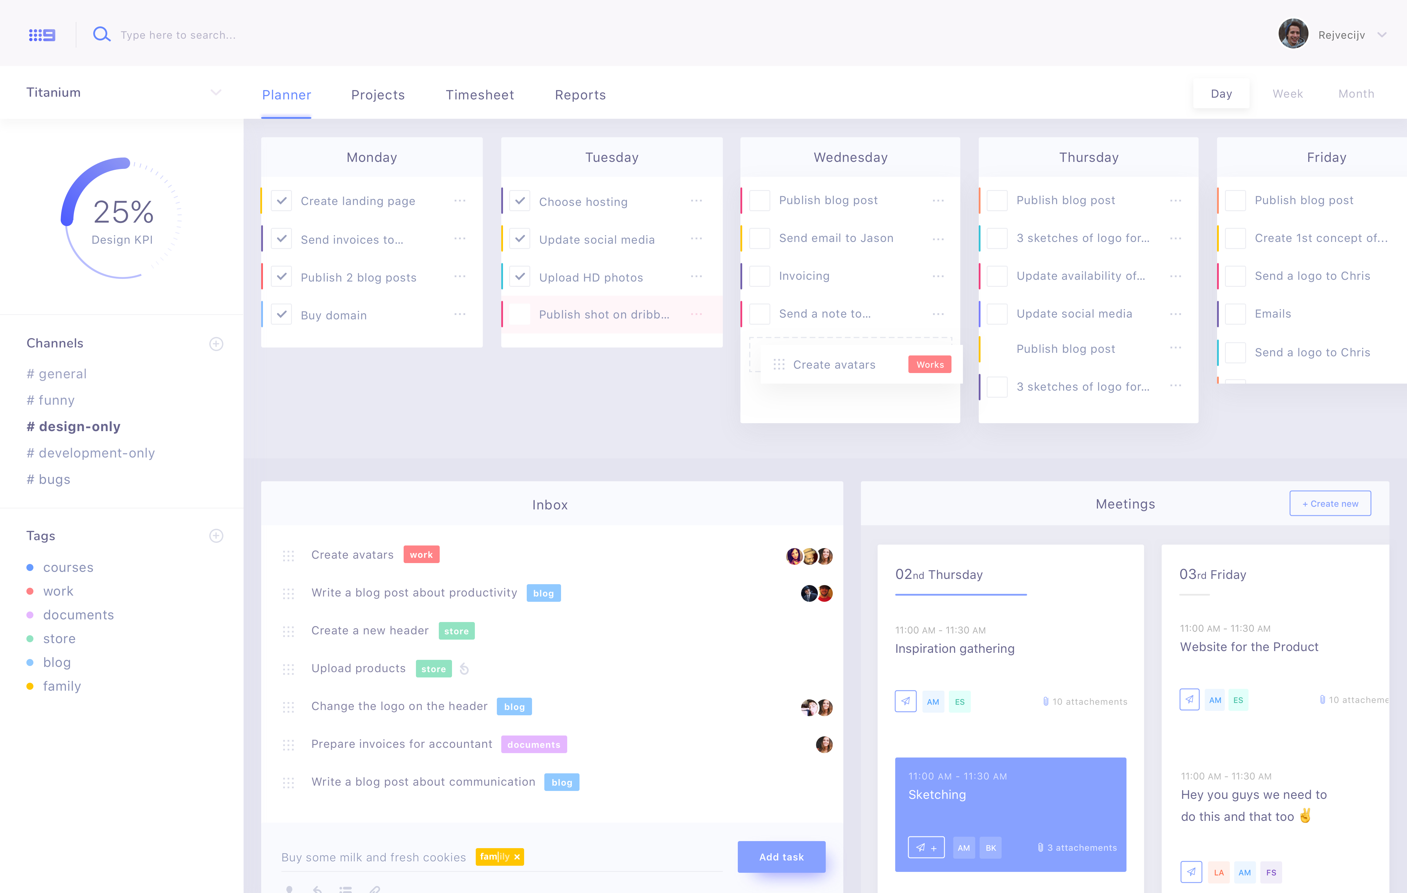This screenshot has height=893, width=1407.
Task: Toggle checkbox on Monday's Send invoices task
Action: coord(282,238)
